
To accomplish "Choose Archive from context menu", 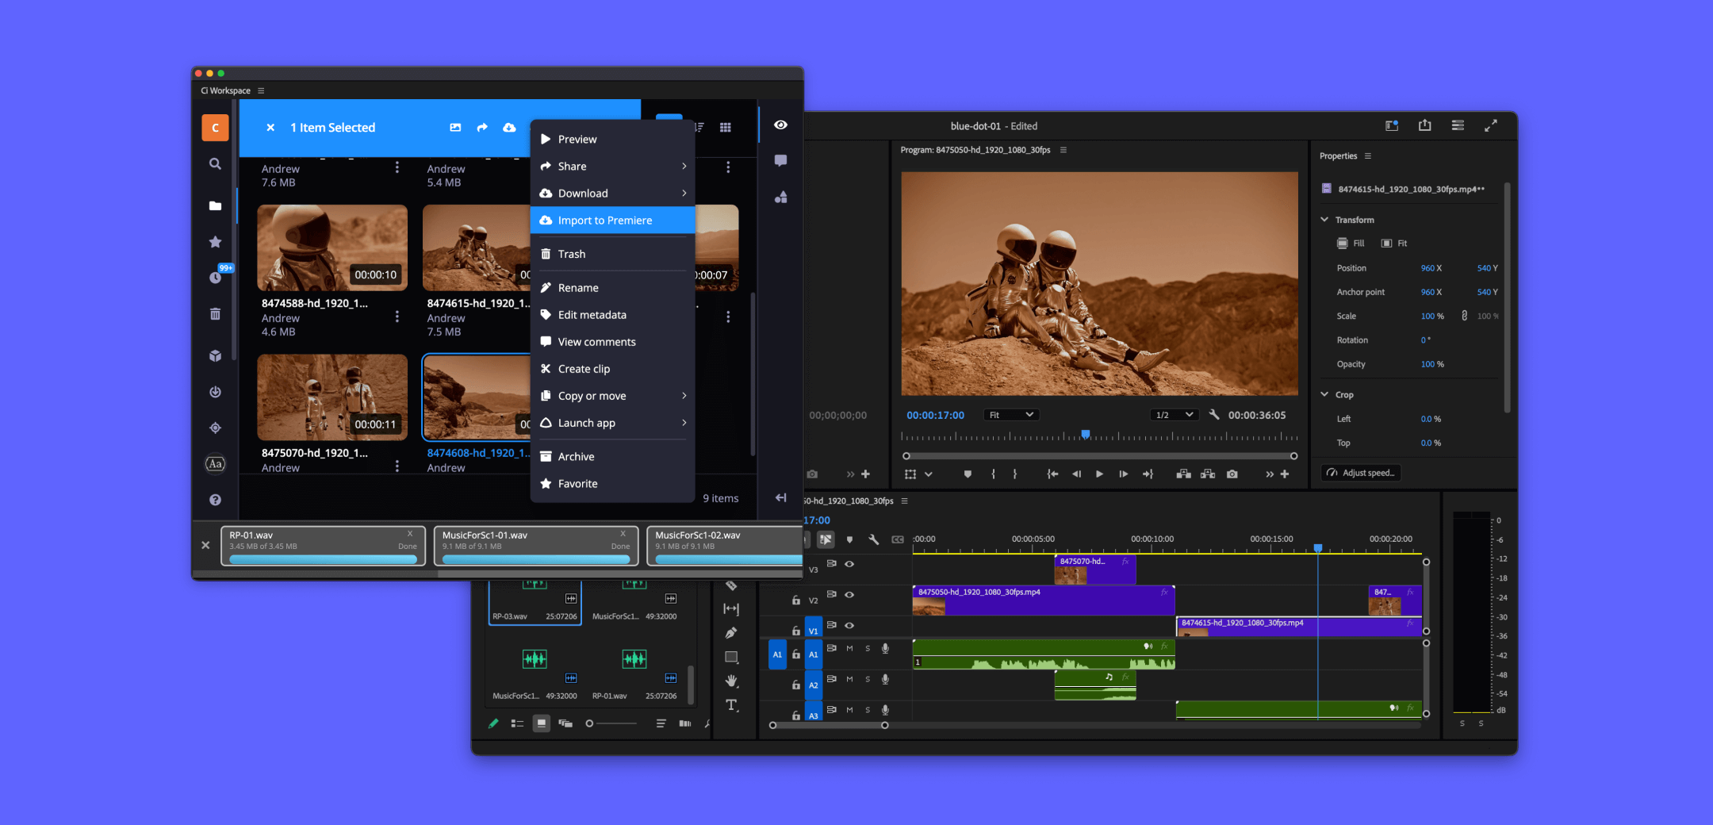I will tap(613, 457).
